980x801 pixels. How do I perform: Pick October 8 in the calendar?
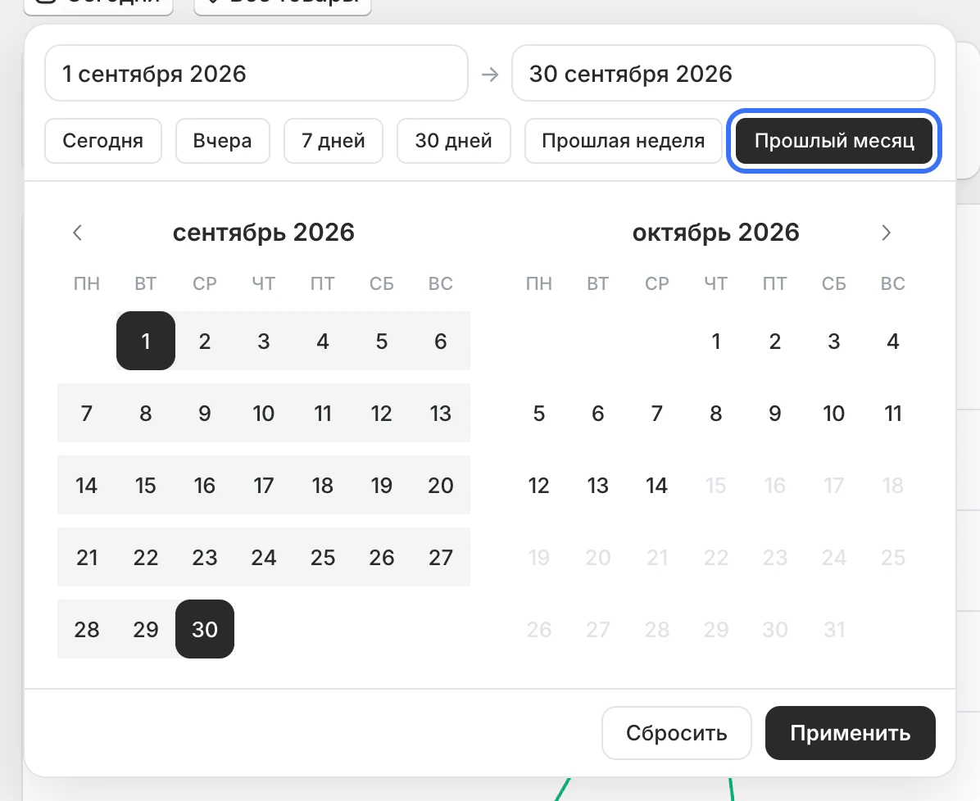coord(716,414)
